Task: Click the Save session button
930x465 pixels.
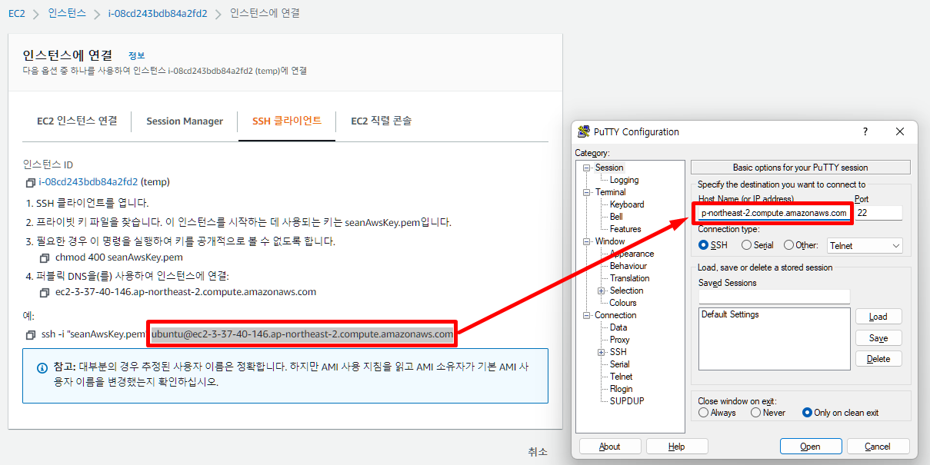Action: pos(878,338)
